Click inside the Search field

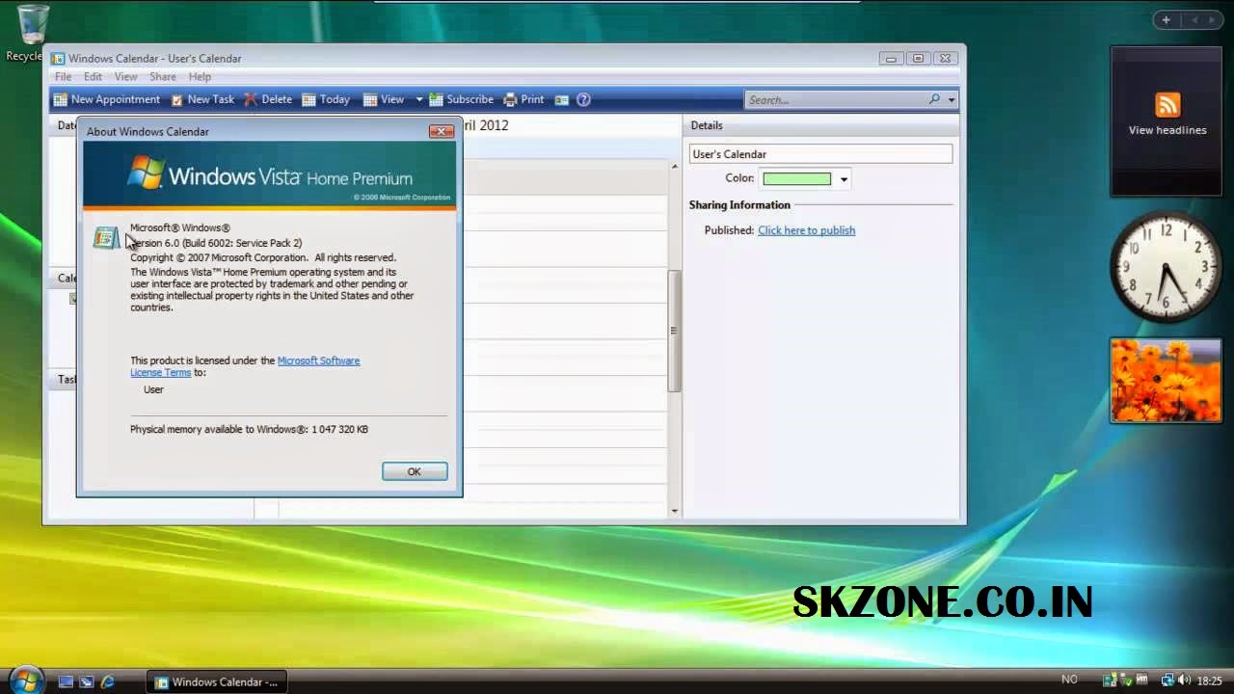click(x=834, y=99)
